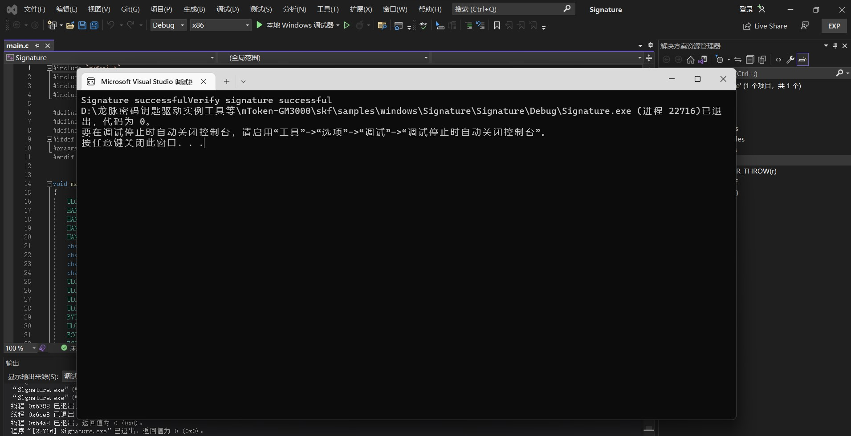Click the Signature successful output line in console

point(206,100)
